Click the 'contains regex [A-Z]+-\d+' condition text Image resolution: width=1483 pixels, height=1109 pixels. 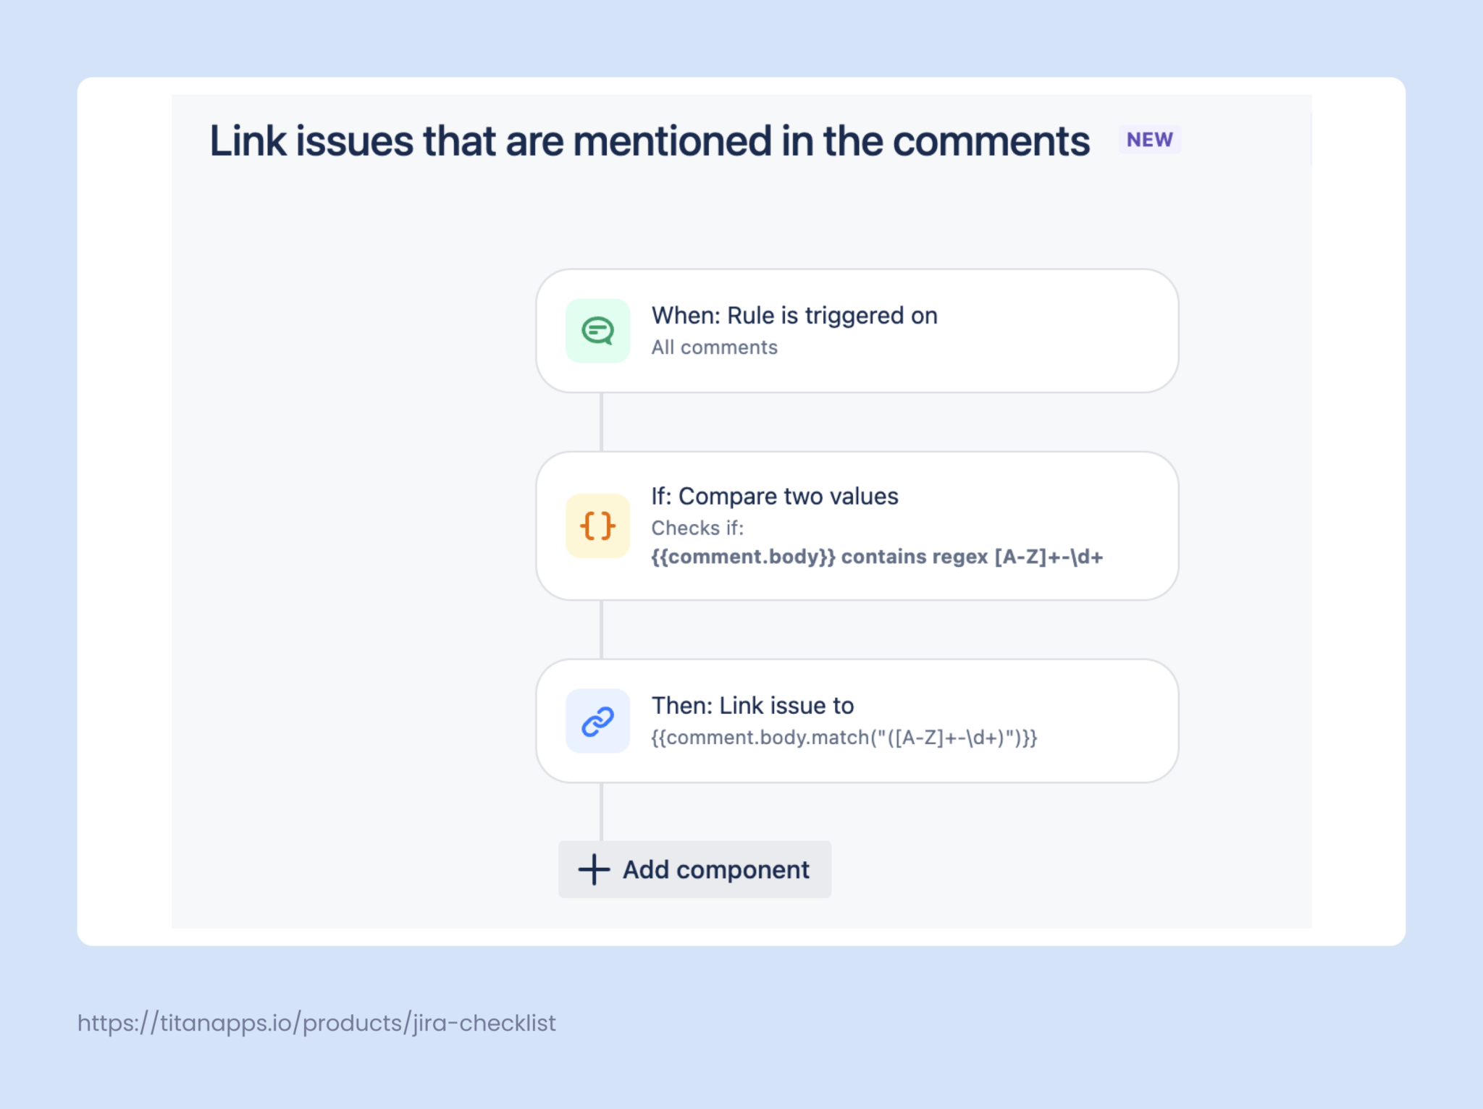[x=972, y=557]
